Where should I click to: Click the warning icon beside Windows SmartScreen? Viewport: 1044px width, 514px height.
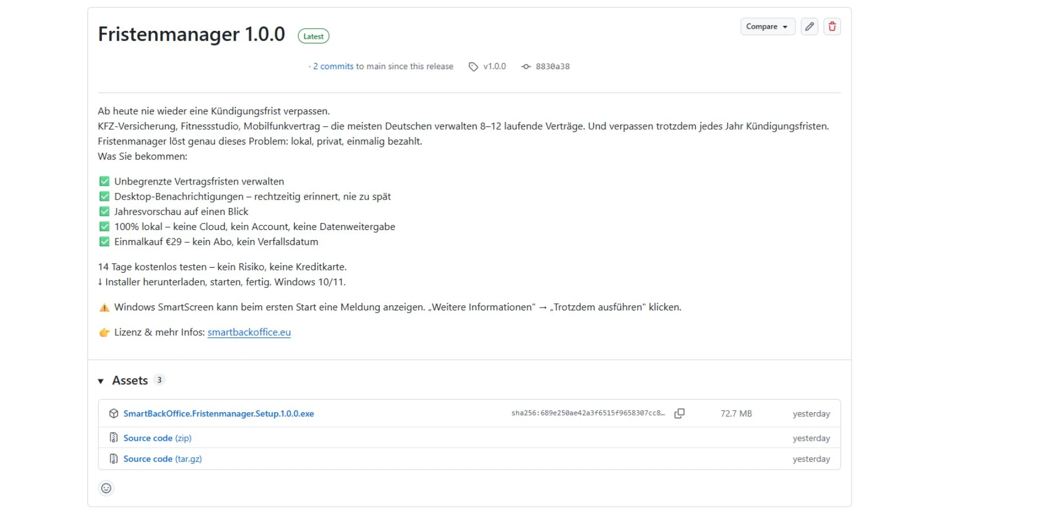coord(104,307)
